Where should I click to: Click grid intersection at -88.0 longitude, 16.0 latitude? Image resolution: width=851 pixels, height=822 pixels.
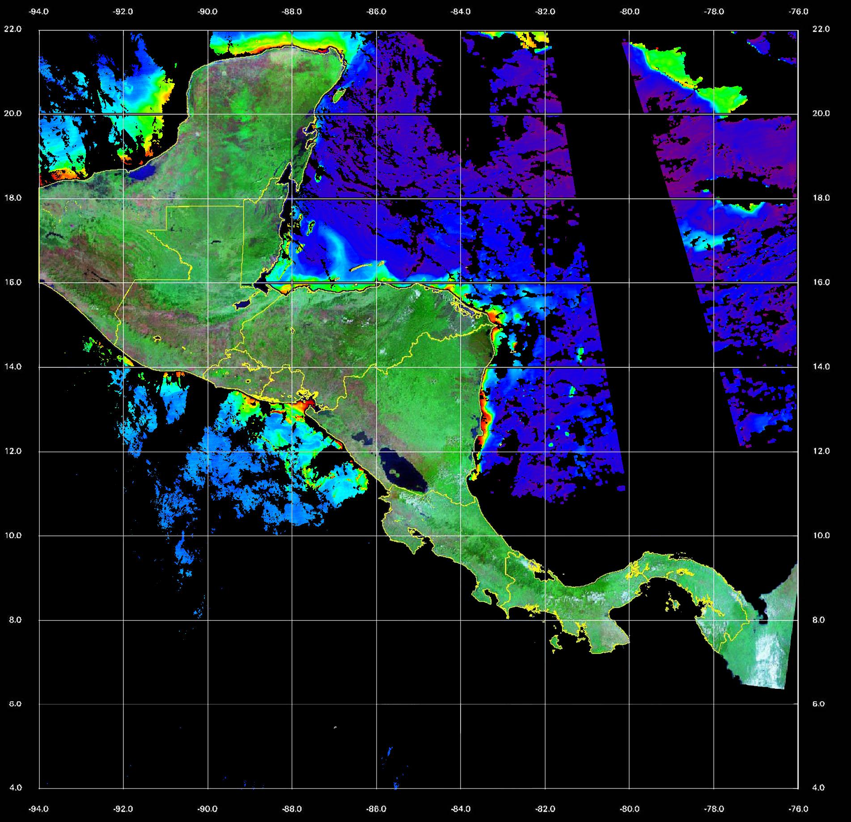[292, 283]
